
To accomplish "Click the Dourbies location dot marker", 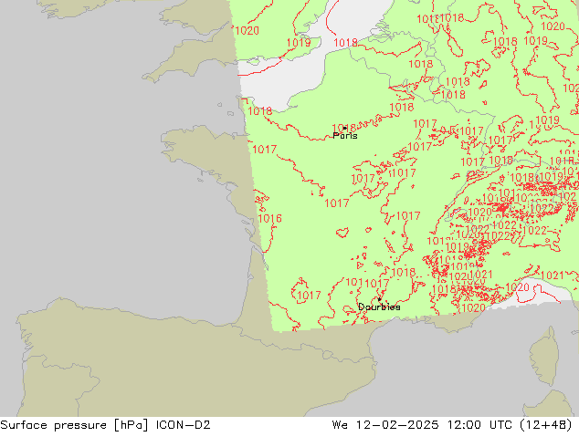I will [379, 299].
